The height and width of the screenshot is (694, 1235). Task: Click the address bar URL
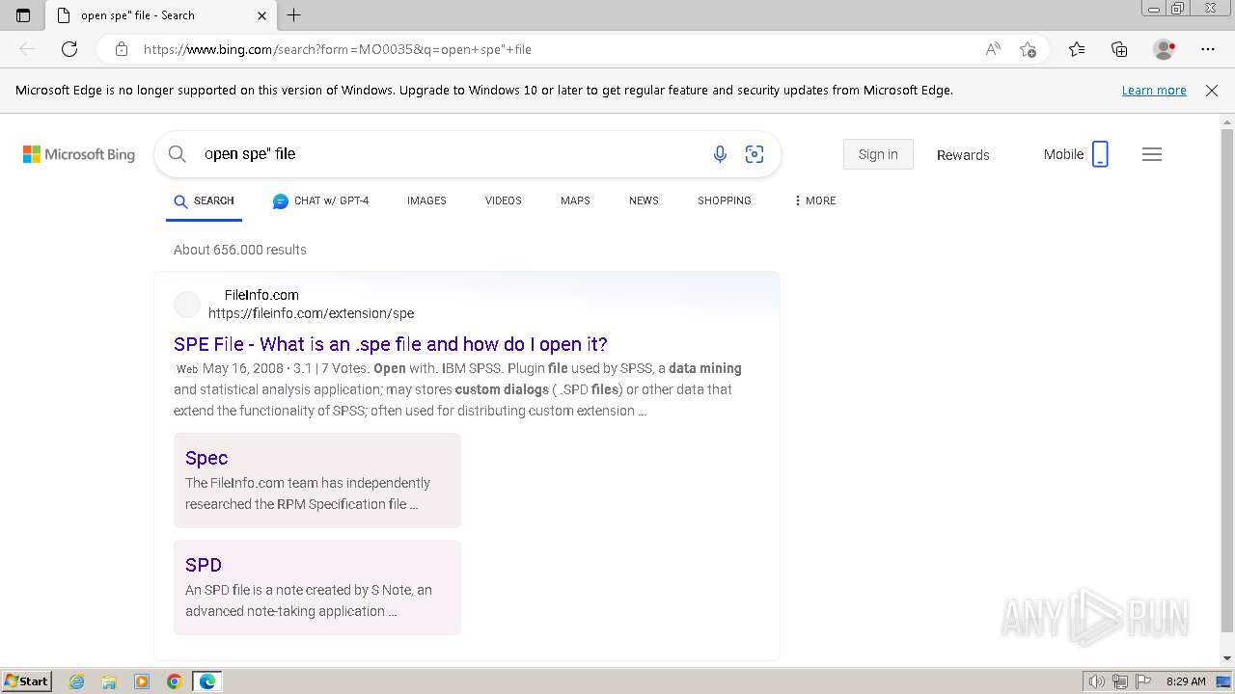pyautogui.click(x=338, y=49)
